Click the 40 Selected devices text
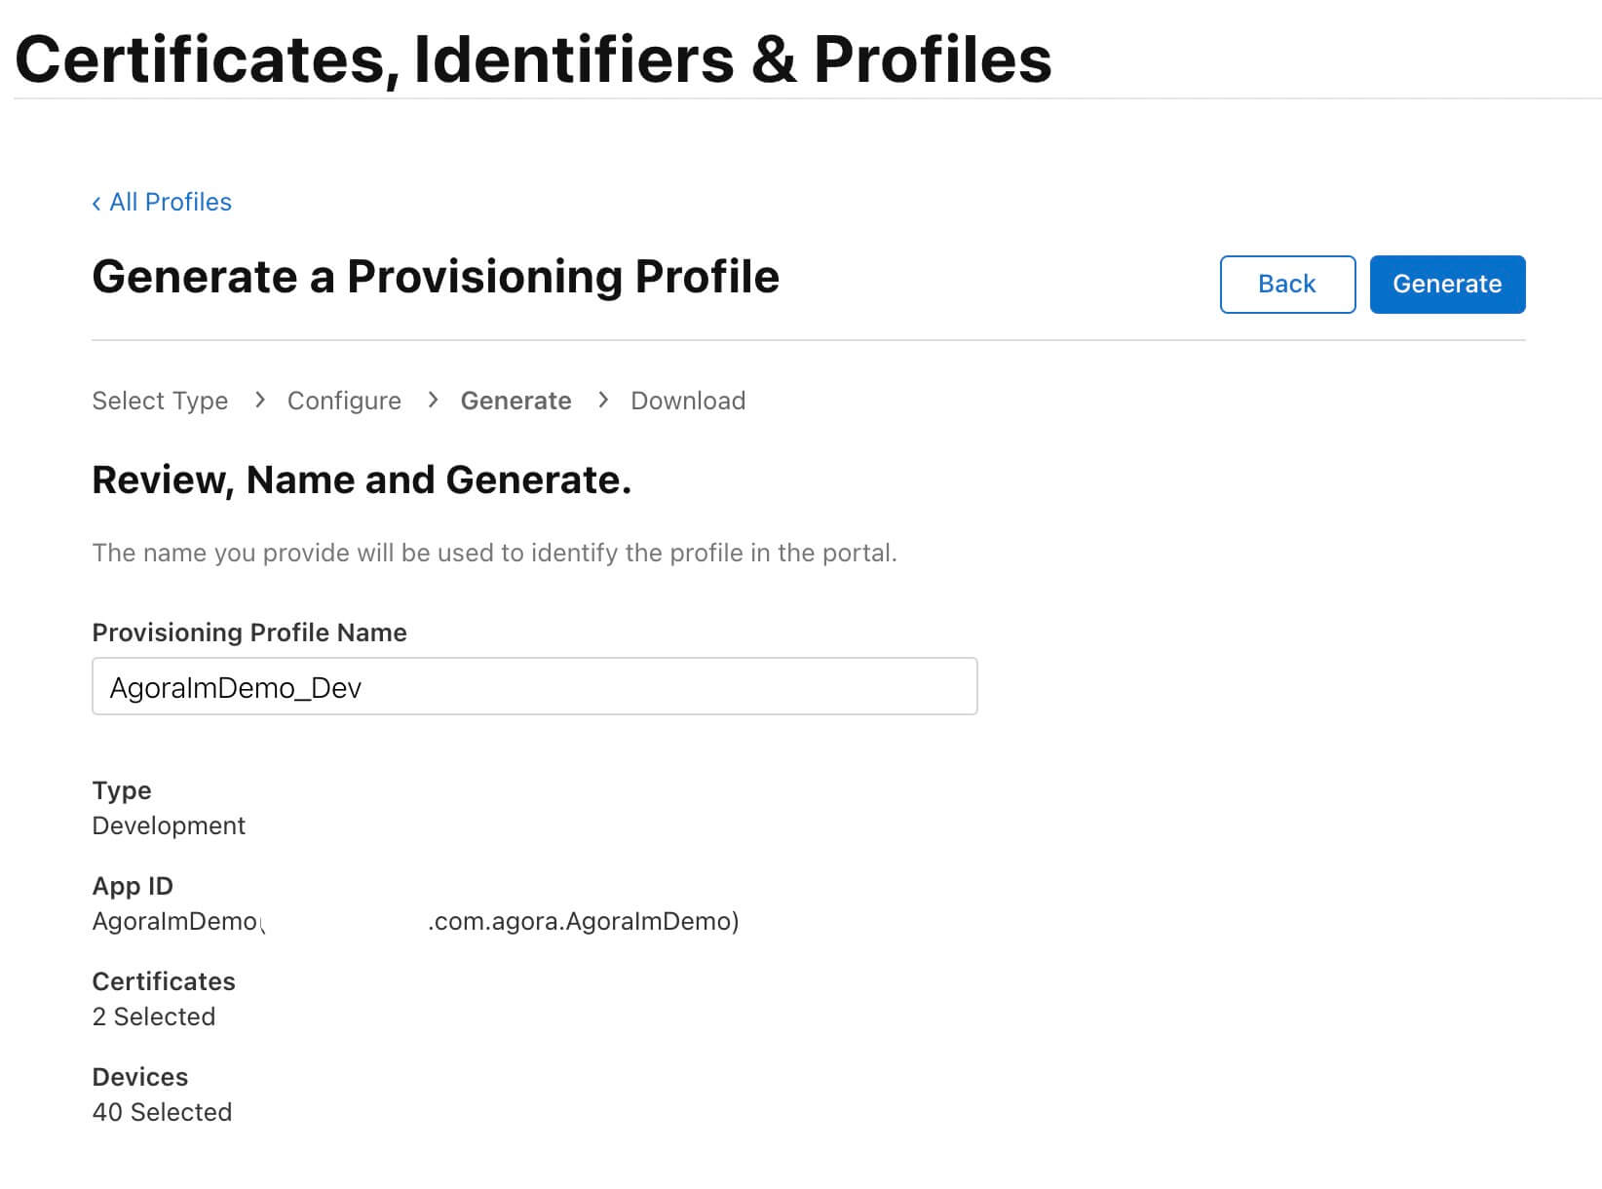This screenshot has width=1602, height=1189. coord(162,1112)
